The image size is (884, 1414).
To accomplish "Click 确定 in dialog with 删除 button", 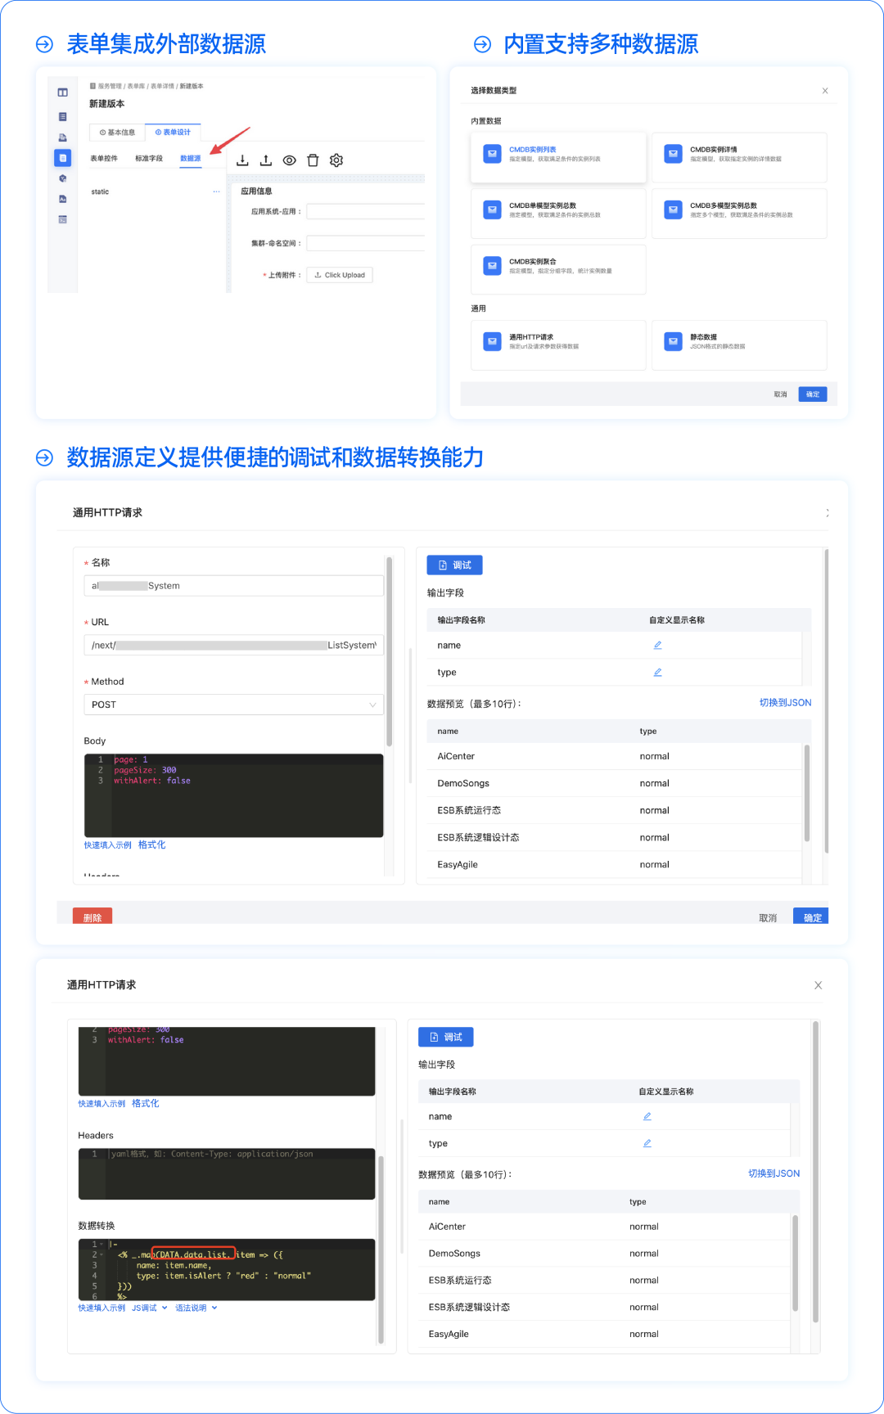I will 811,916.
